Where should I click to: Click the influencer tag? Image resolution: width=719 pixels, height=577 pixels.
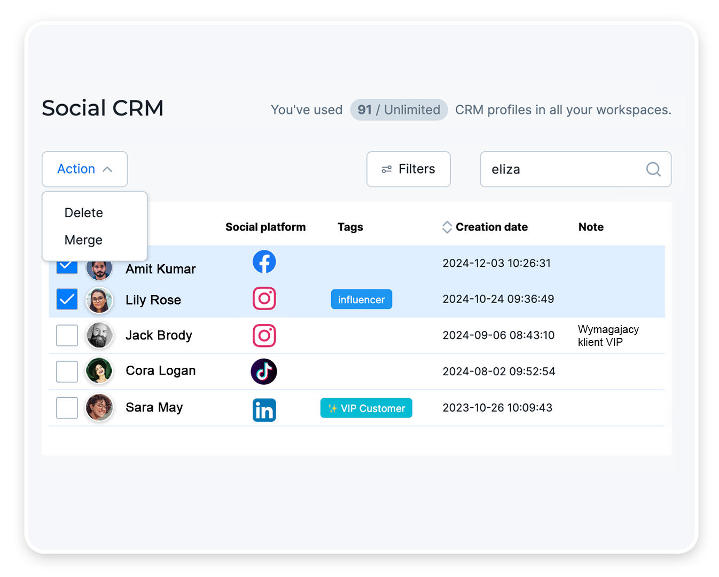361,299
